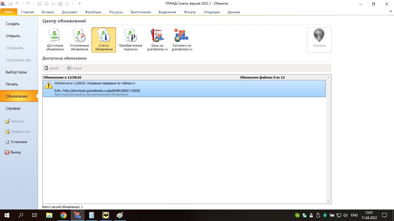
Task: Open The Bat! taskbar icon
Action: (106, 215)
